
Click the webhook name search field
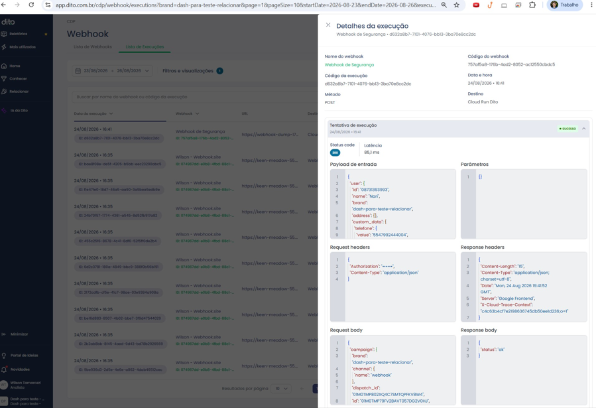(x=194, y=97)
